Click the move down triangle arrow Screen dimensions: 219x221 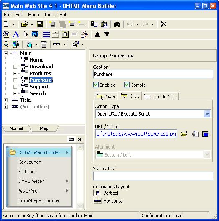(x=107, y=34)
